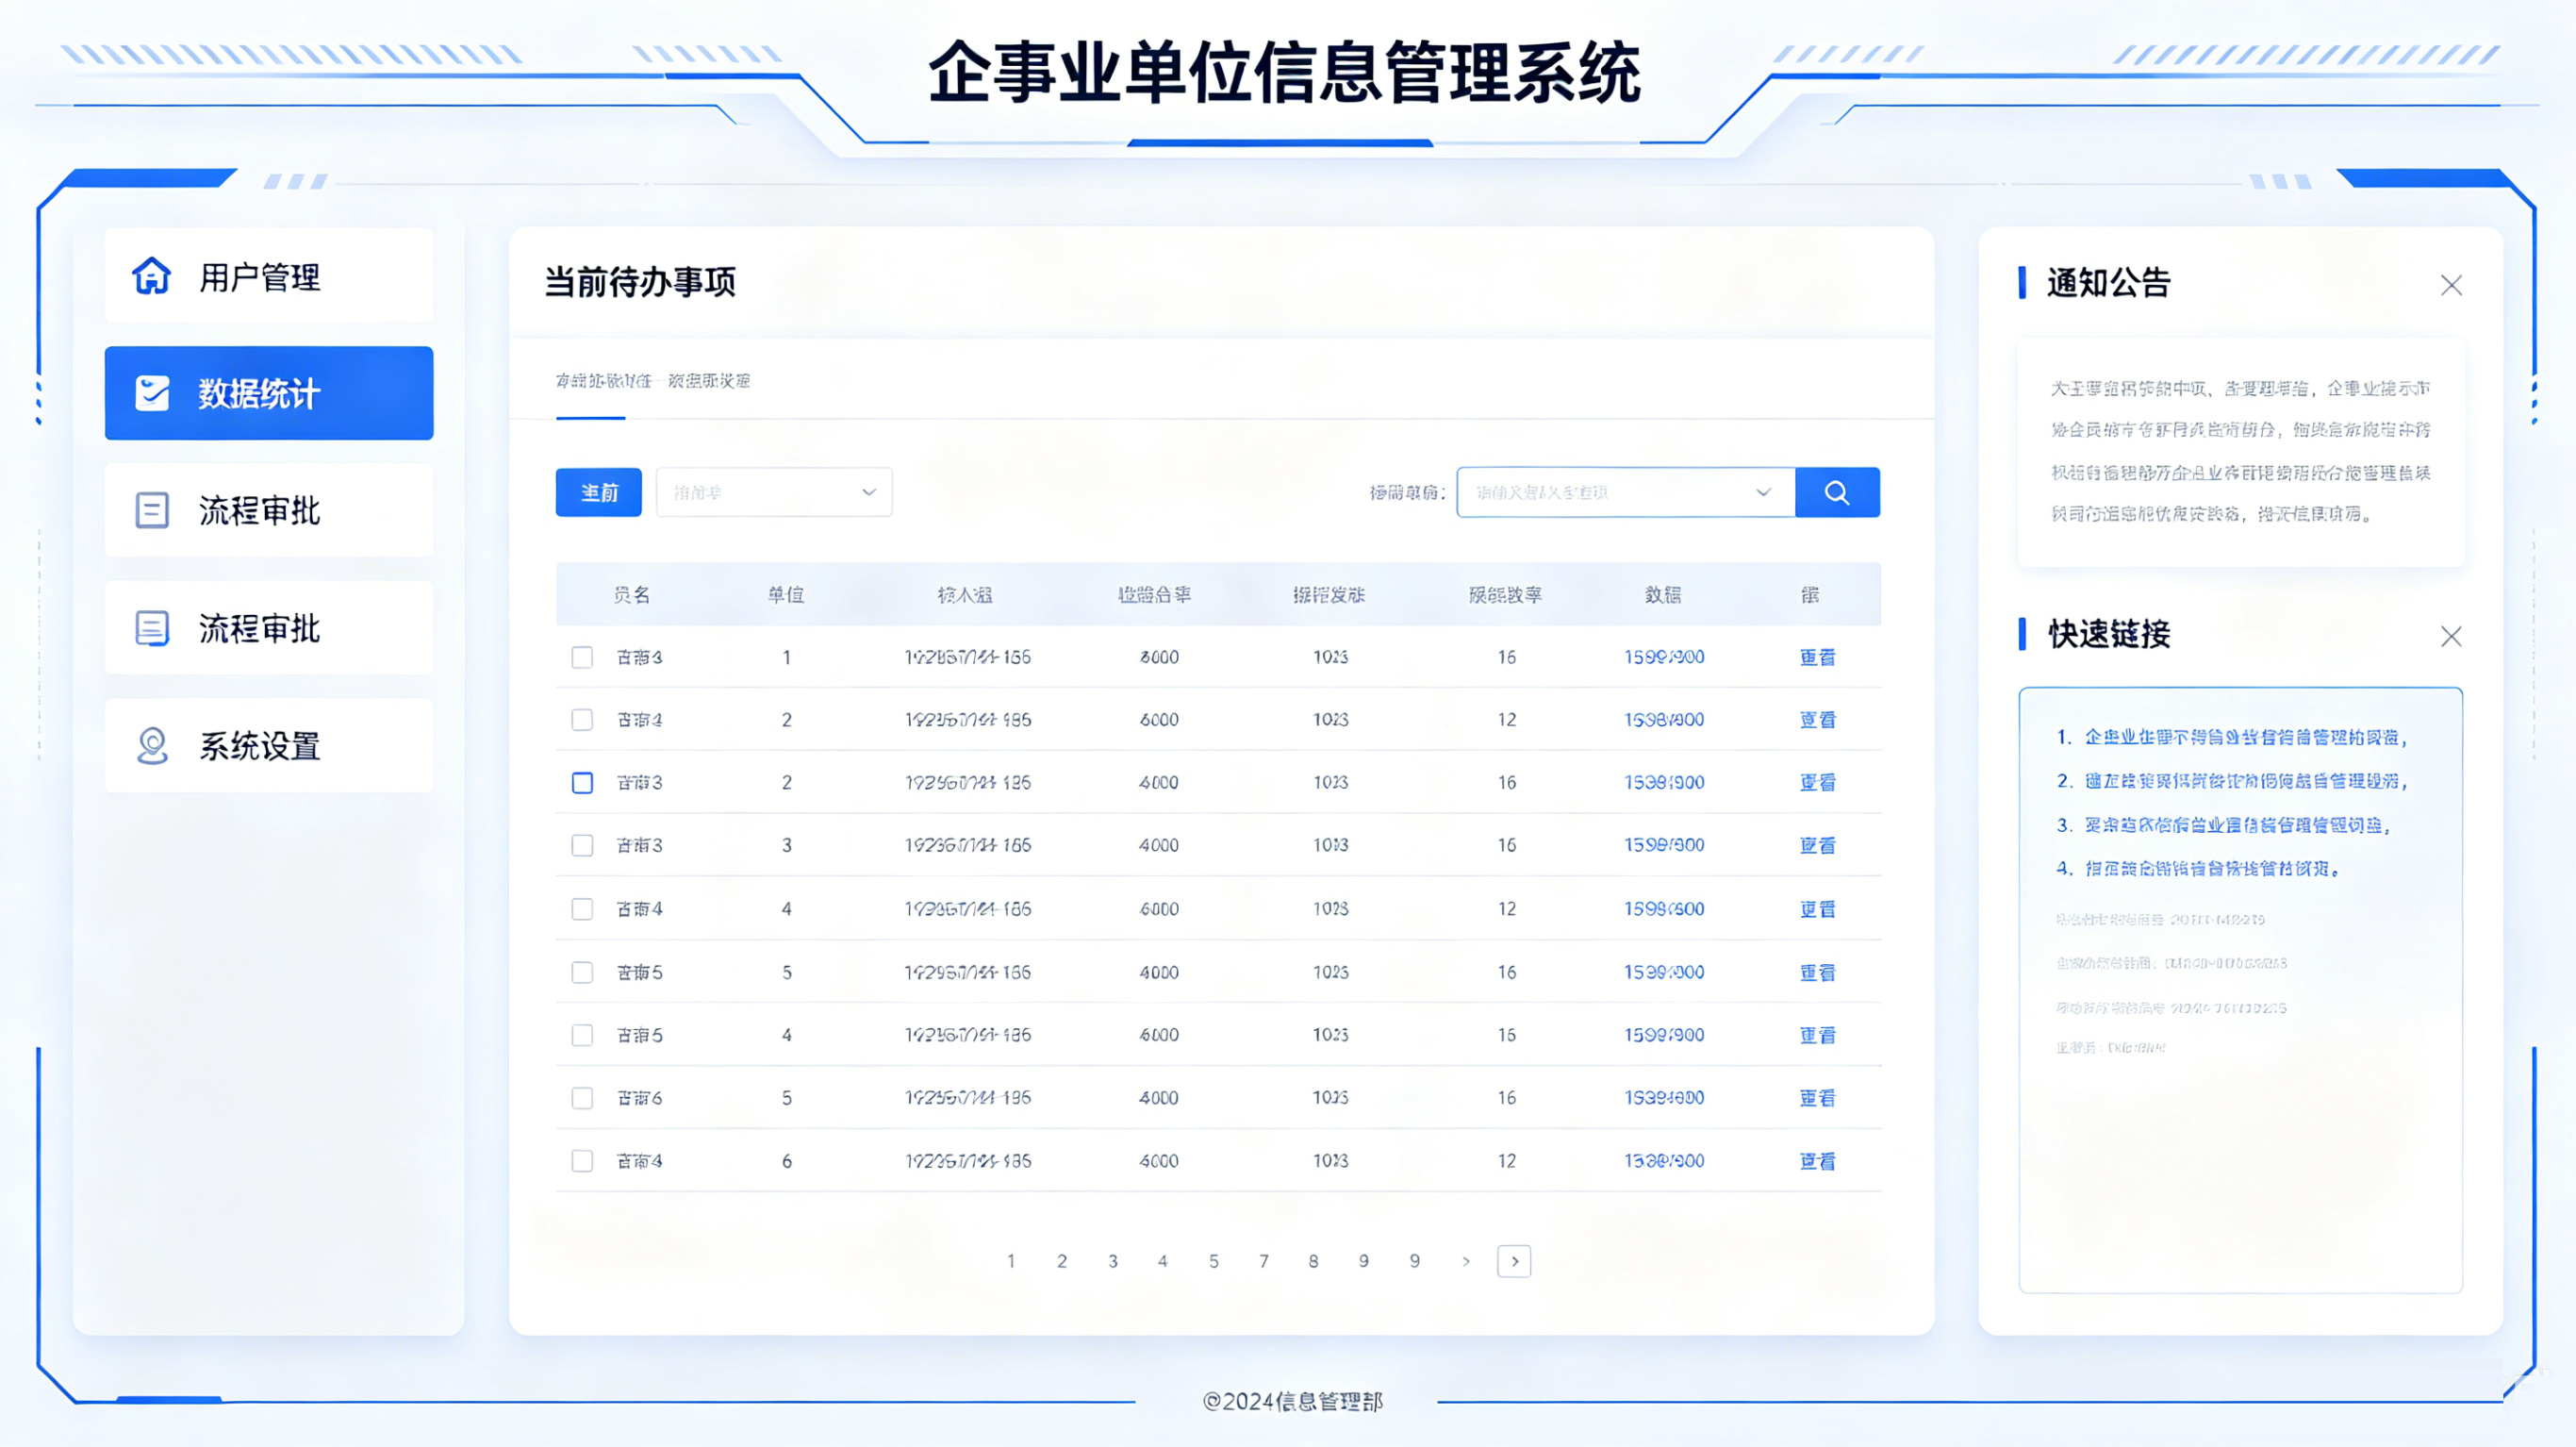Click the home icon beside 用户管理
Image resolution: width=2576 pixels, height=1447 pixels.
click(x=152, y=276)
